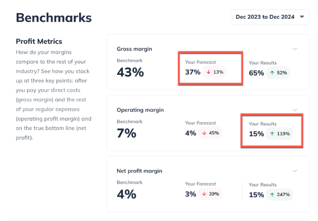This screenshot has width=318, height=221.
Task: Click the 7% Operating margin benchmark value
Action: pyautogui.click(x=126, y=133)
